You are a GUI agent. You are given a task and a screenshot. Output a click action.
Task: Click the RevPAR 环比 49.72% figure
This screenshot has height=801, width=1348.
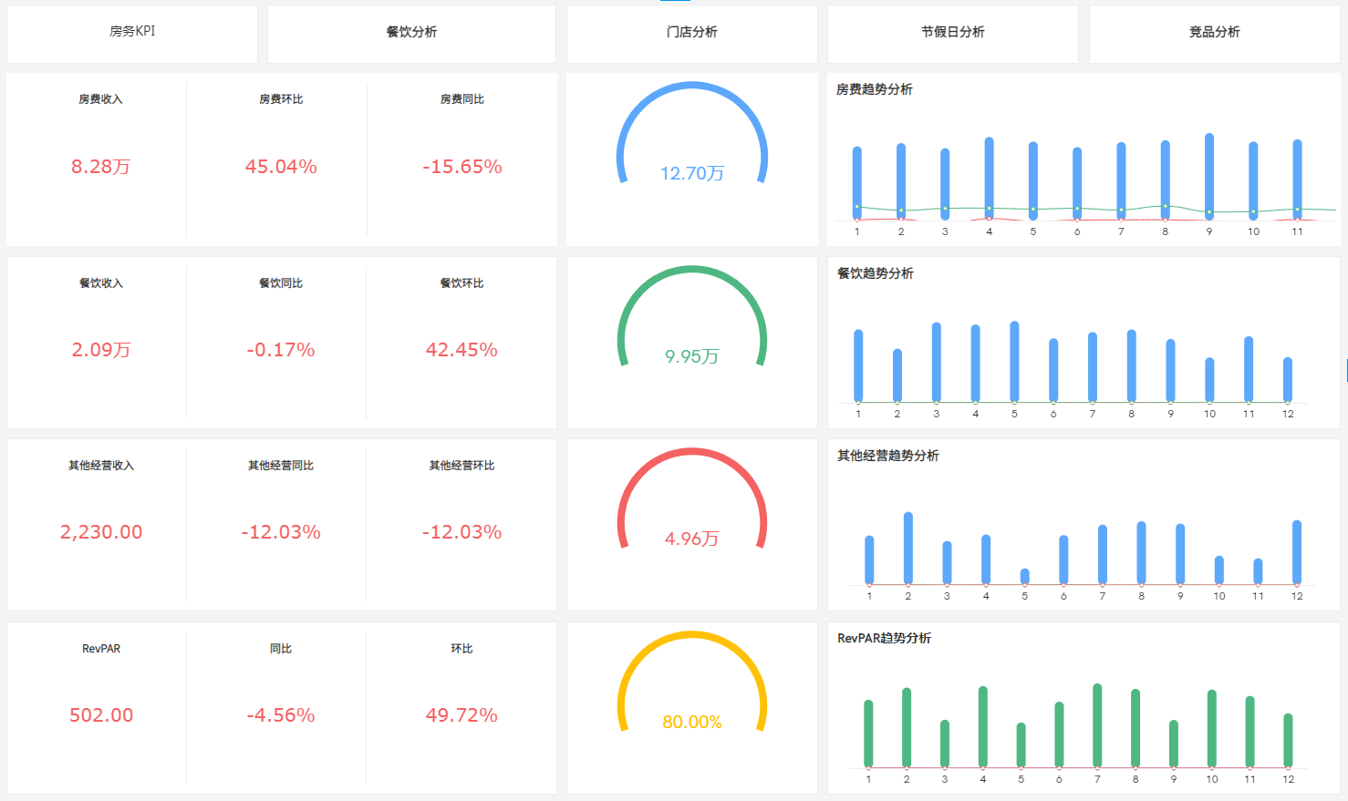click(x=461, y=715)
